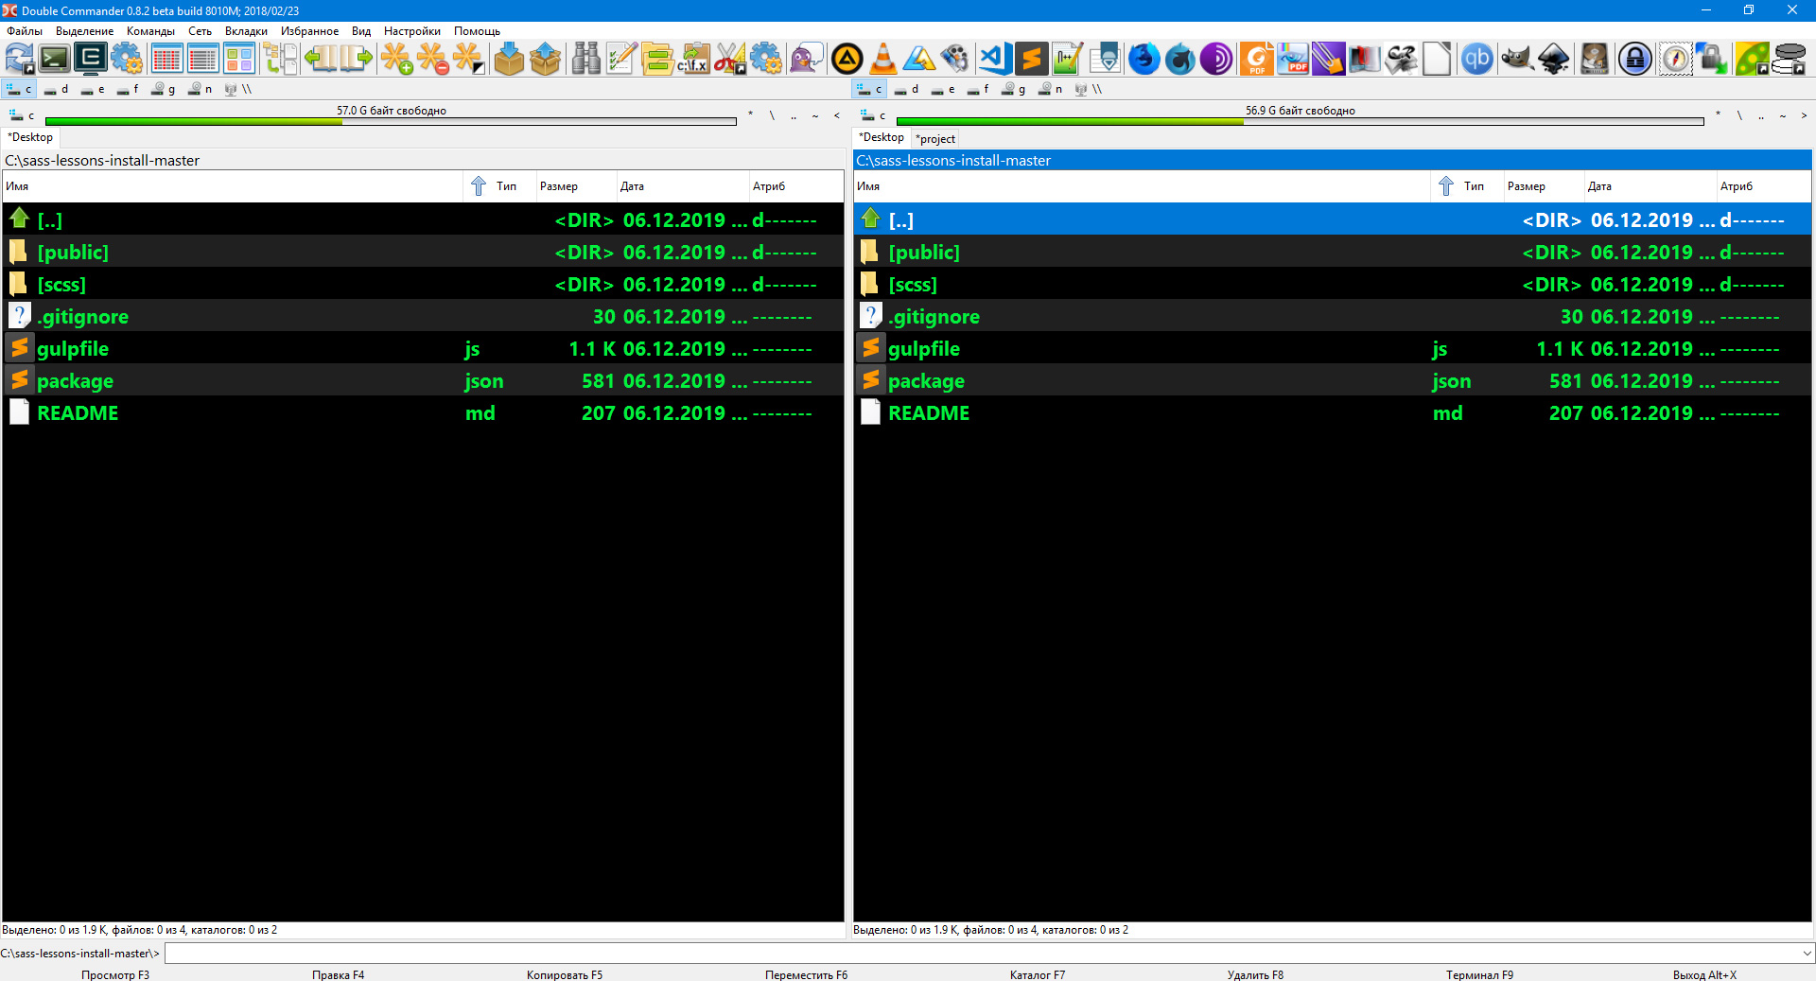The height and width of the screenshot is (981, 1816).
Task: Click the Tor Browser icon
Action: [1216, 59]
